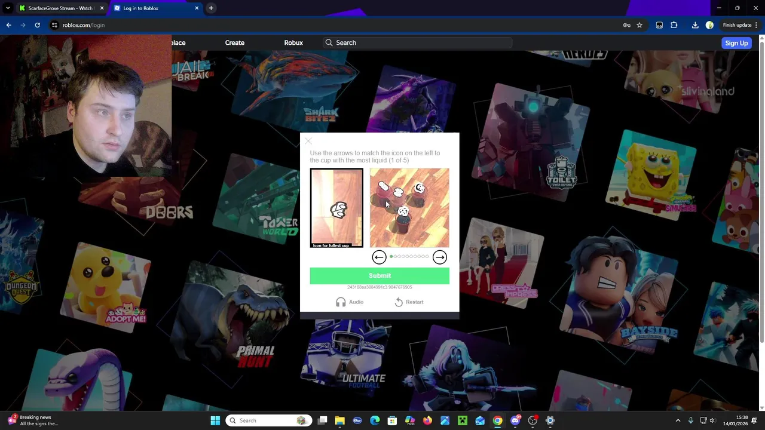Open Task View on the taskbar
The width and height of the screenshot is (765, 430).
coord(323,420)
